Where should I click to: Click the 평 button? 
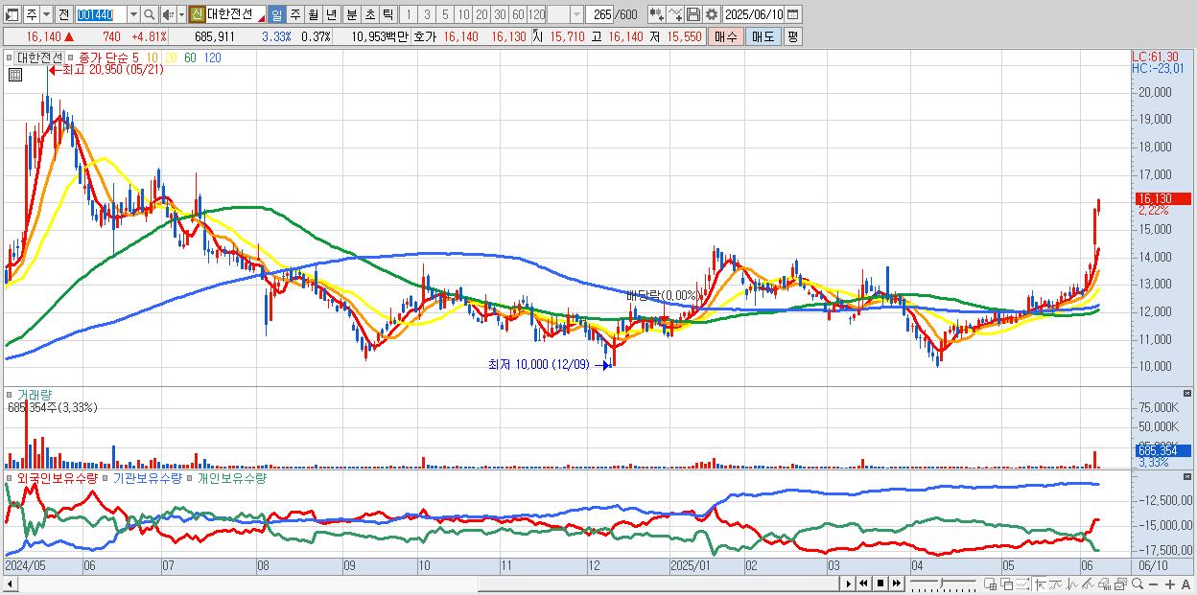pos(792,36)
